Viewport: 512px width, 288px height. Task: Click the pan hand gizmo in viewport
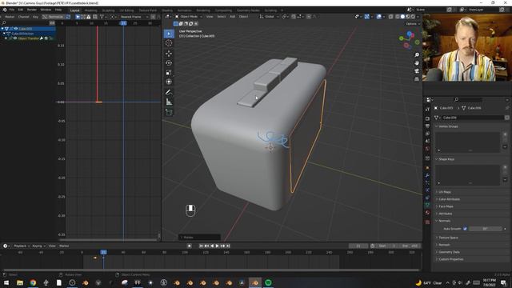417,63
